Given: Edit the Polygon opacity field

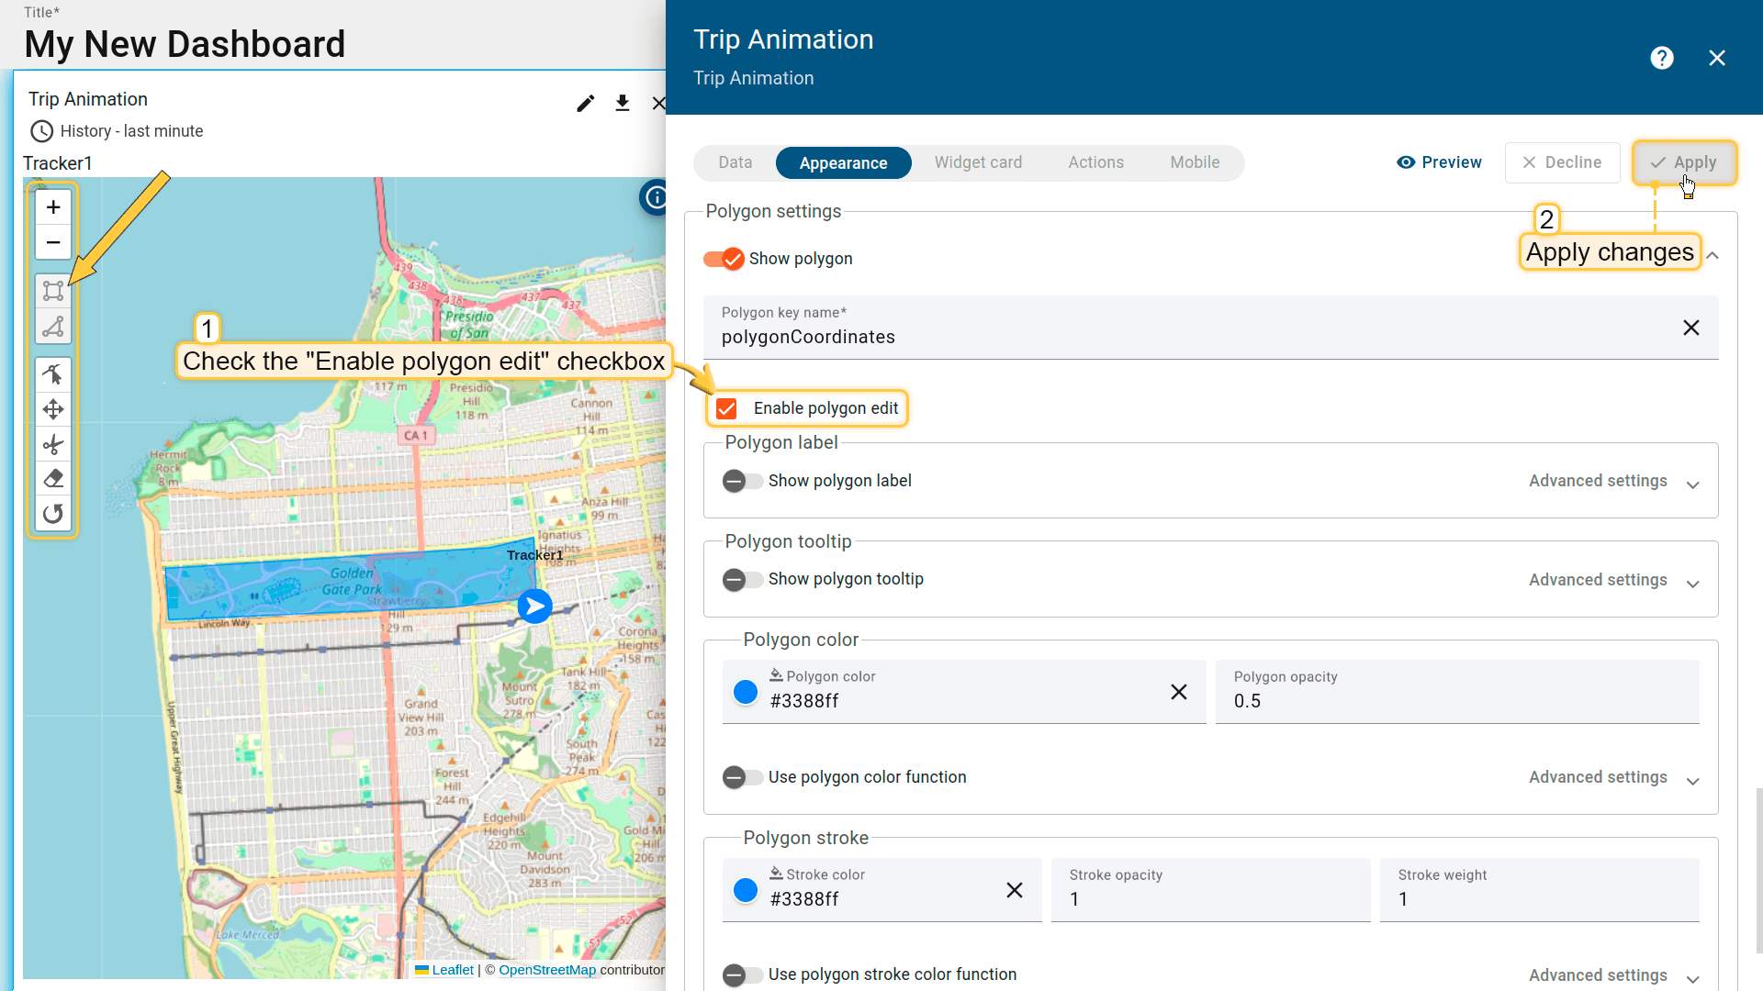Looking at the screenshot, I should click(1457, 692).
